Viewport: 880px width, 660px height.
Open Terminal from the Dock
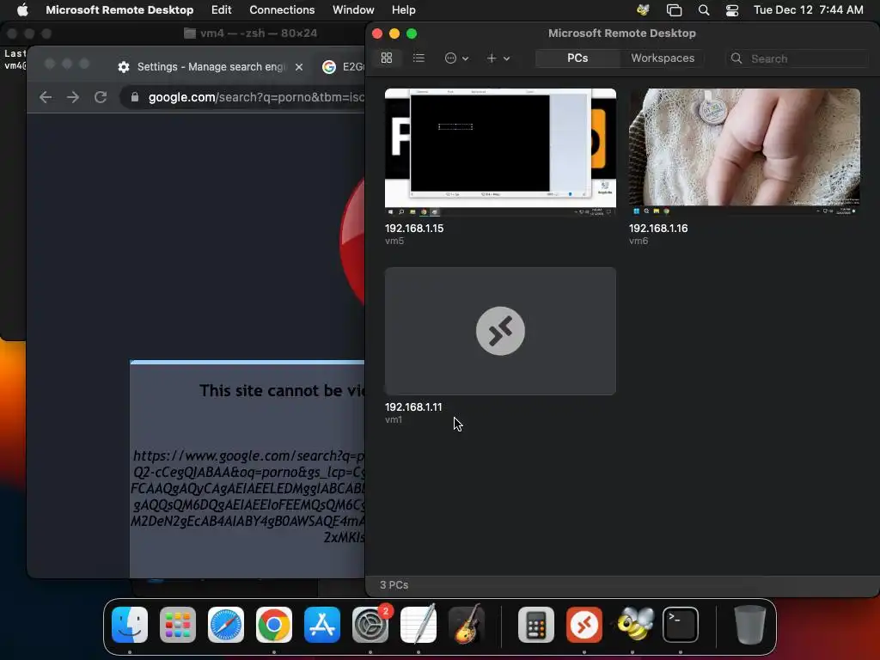[681, 625]
